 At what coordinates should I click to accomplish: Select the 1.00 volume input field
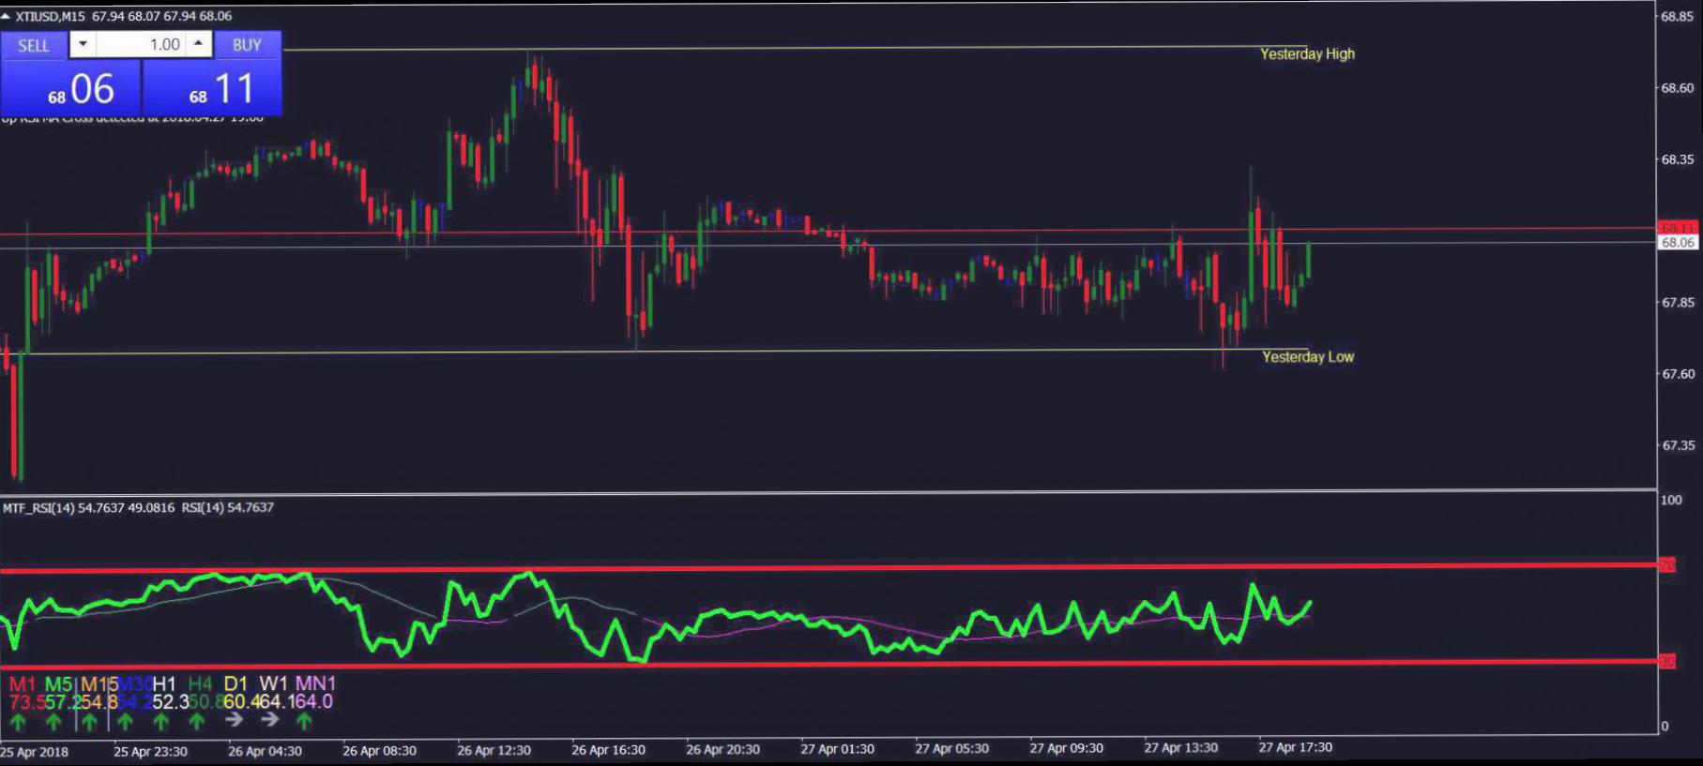[x=141, y=44]
